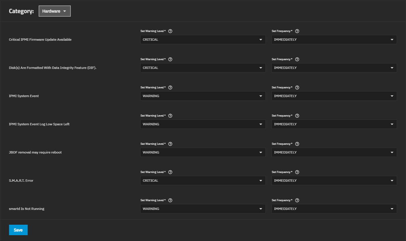Open frequency dropdown for S.M.A.R.T. Error
Viewport: 406px width, 241px height.
[334, 181]
